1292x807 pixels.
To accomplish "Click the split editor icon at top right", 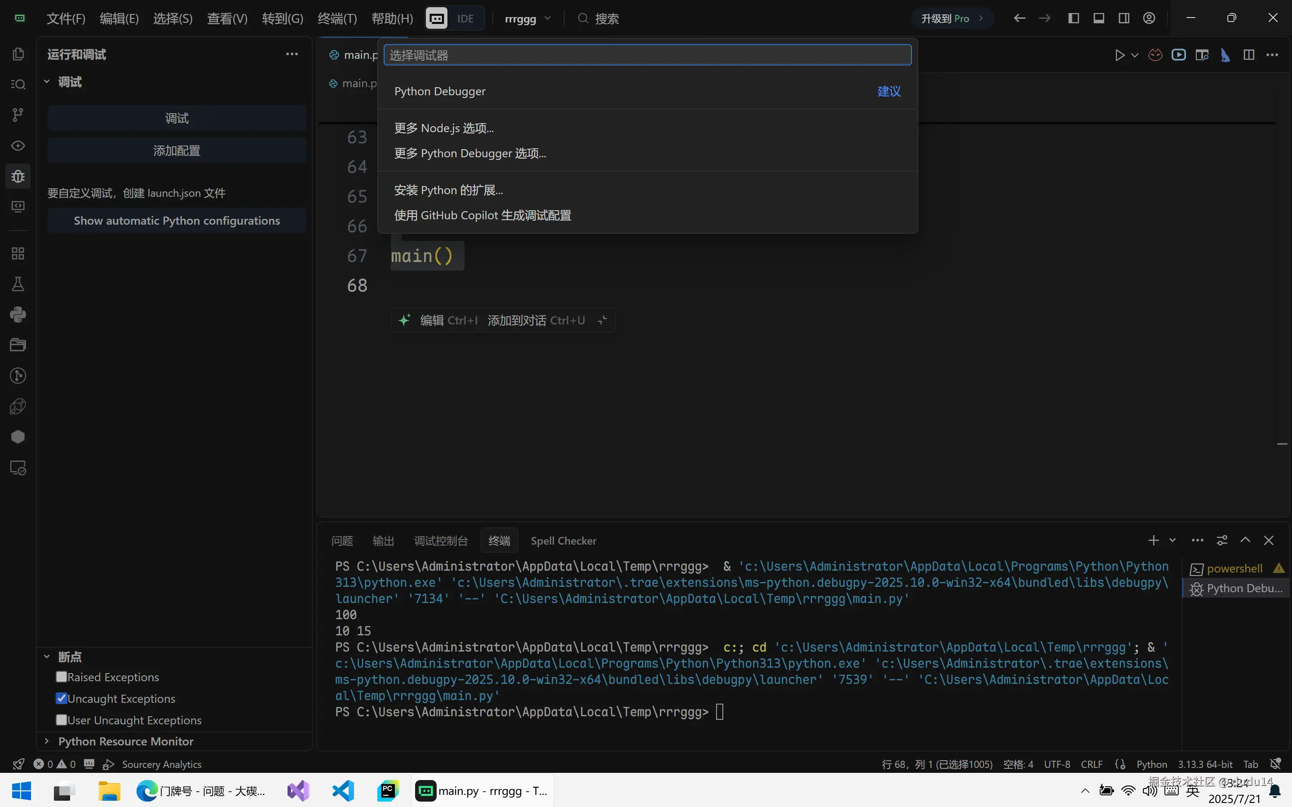I will pyautogui.click(x=1249, y=54).
